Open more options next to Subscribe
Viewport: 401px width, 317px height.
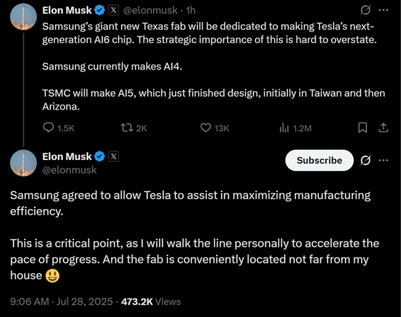(x=383, y=160)
